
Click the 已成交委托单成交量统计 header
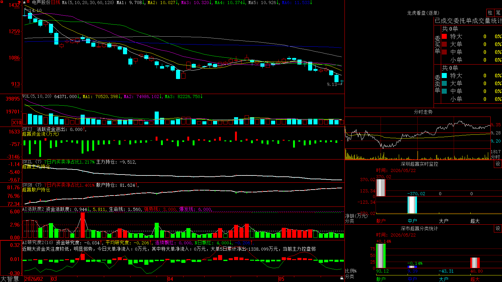(468, 21)
